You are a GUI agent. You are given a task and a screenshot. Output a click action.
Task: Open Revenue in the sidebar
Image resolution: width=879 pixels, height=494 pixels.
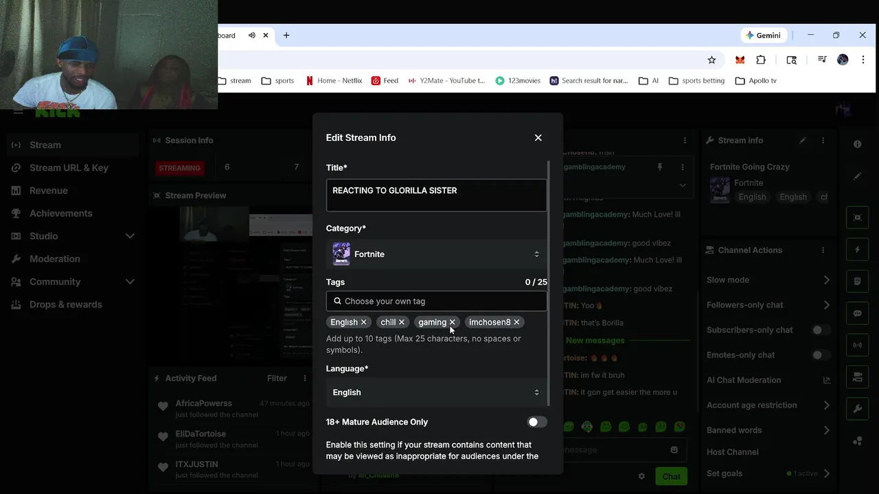[73, 191]
